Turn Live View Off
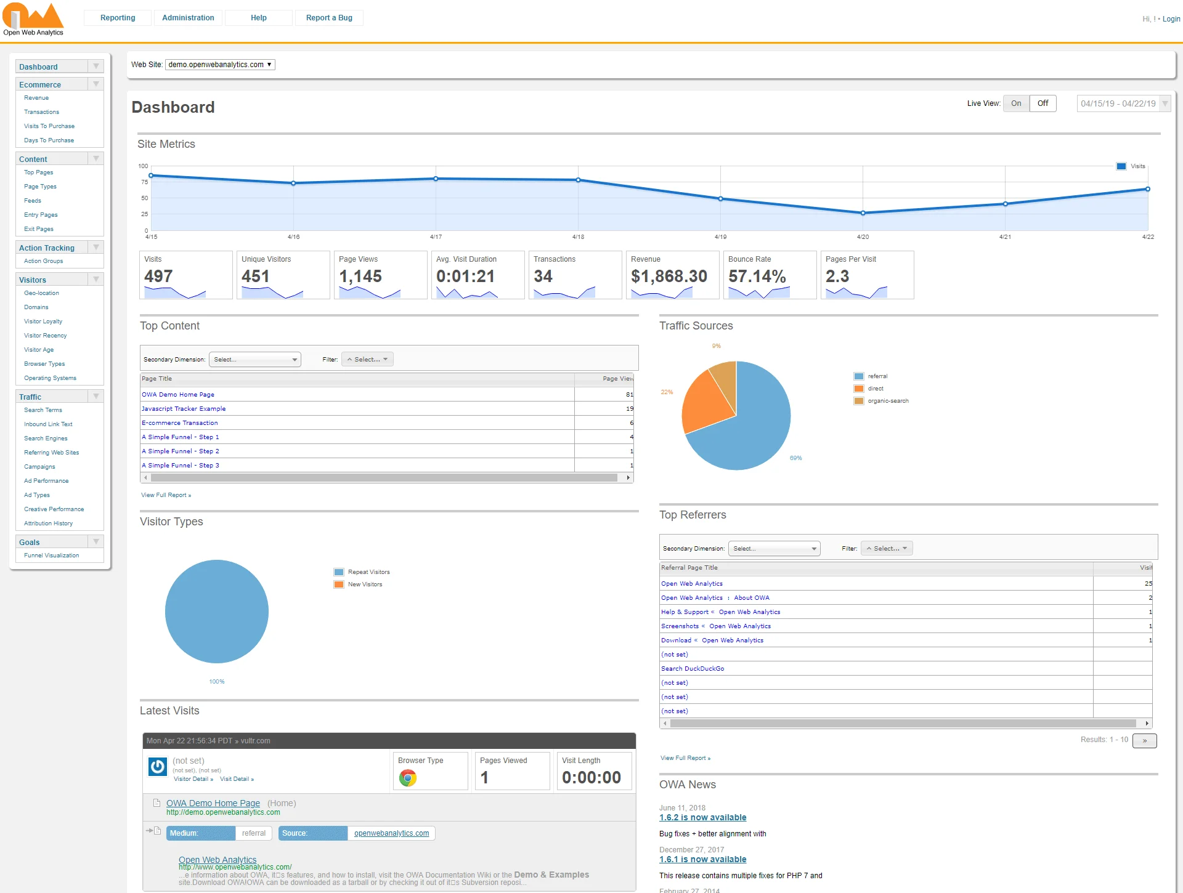The width and height of the screenshot is (1183, 893). [1043, 103]
